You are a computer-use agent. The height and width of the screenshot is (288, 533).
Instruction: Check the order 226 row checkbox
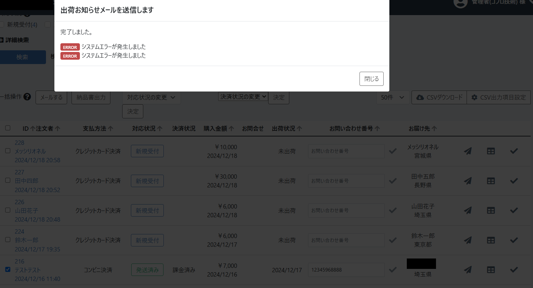pos(8,210)
